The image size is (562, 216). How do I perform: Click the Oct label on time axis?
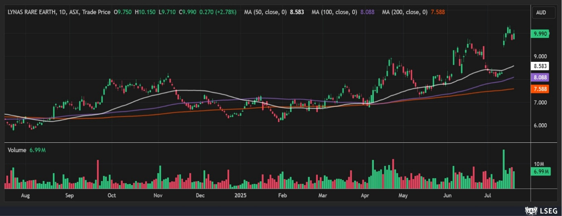(112, 196)
